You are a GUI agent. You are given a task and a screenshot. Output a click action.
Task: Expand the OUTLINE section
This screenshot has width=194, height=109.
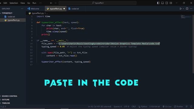[5, 100]
